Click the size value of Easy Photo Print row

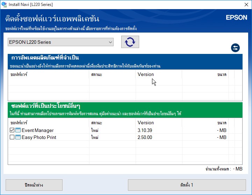tap(222, 137)
